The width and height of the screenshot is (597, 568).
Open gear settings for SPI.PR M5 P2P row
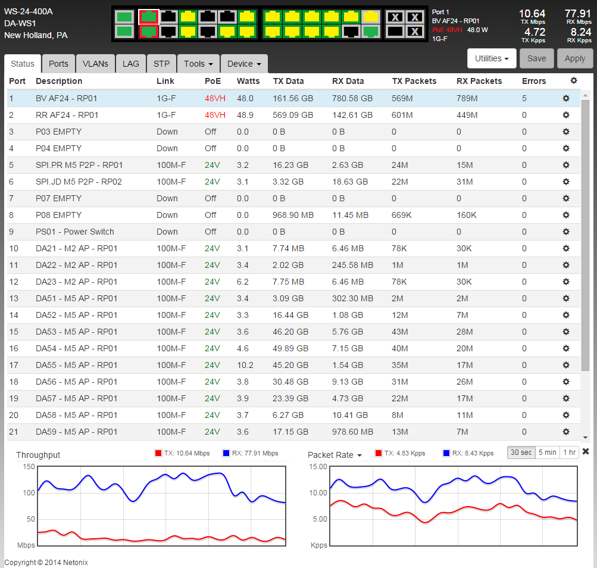(x=566, y=165)
